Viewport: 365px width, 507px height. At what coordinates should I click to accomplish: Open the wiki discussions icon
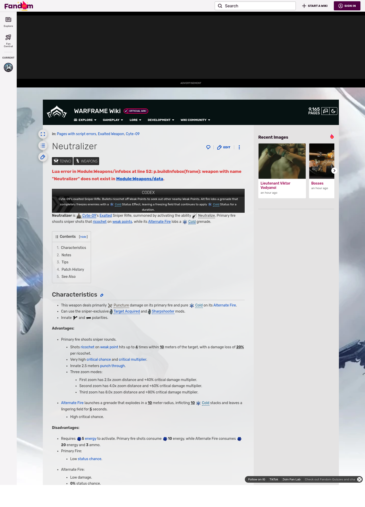325,111
